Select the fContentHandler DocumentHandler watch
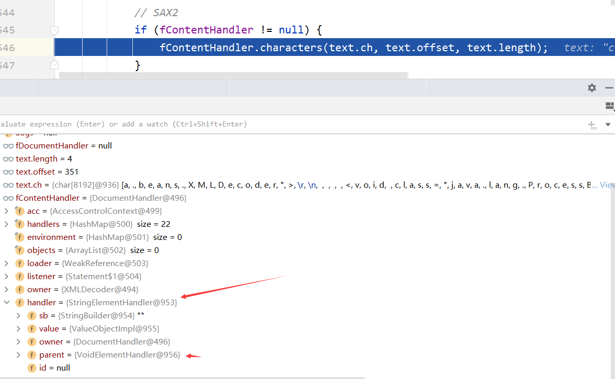Image resolution: width=615 pixels, height=379 pixels. (x=101, y=198)
